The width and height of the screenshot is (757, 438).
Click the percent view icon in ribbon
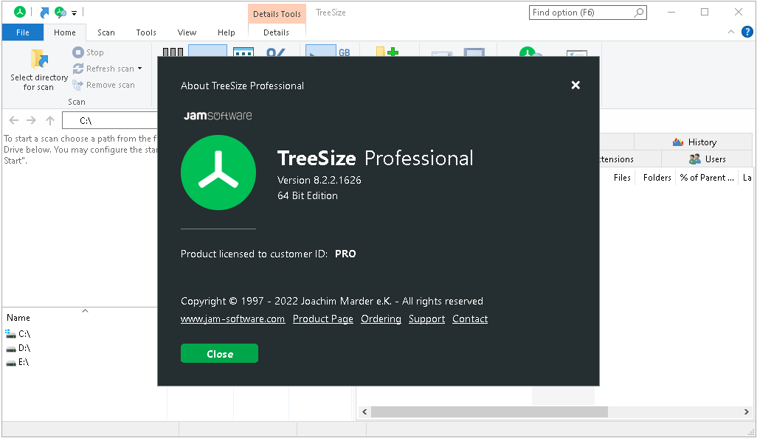click(276, 52)
